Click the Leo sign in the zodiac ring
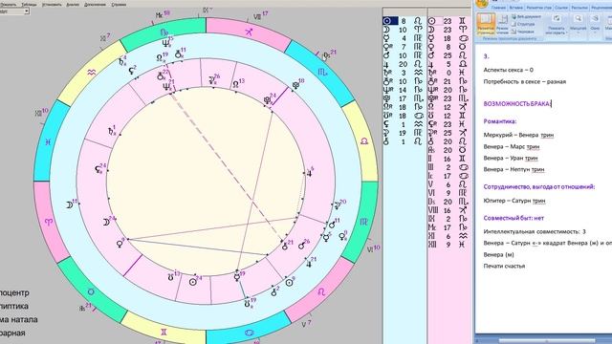 point(321,291)
